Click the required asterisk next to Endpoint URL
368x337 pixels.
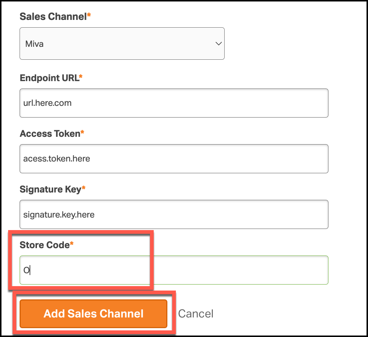pos(81,77)
